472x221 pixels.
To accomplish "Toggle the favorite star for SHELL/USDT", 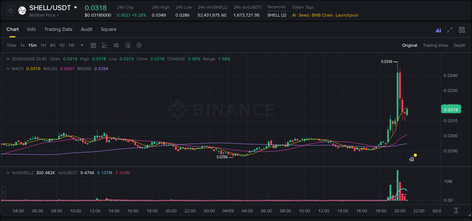I will point(10,10).
